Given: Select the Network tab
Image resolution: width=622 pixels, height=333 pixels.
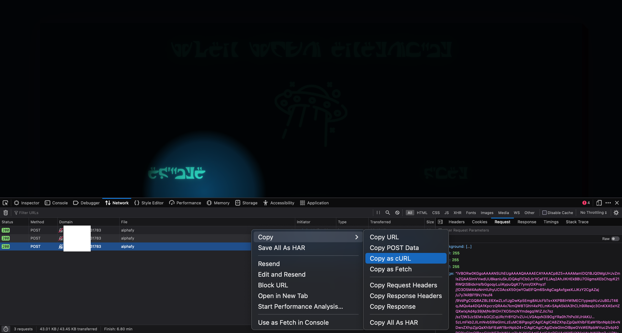Looking at the screenshot, I should click(x=117, y=203).
